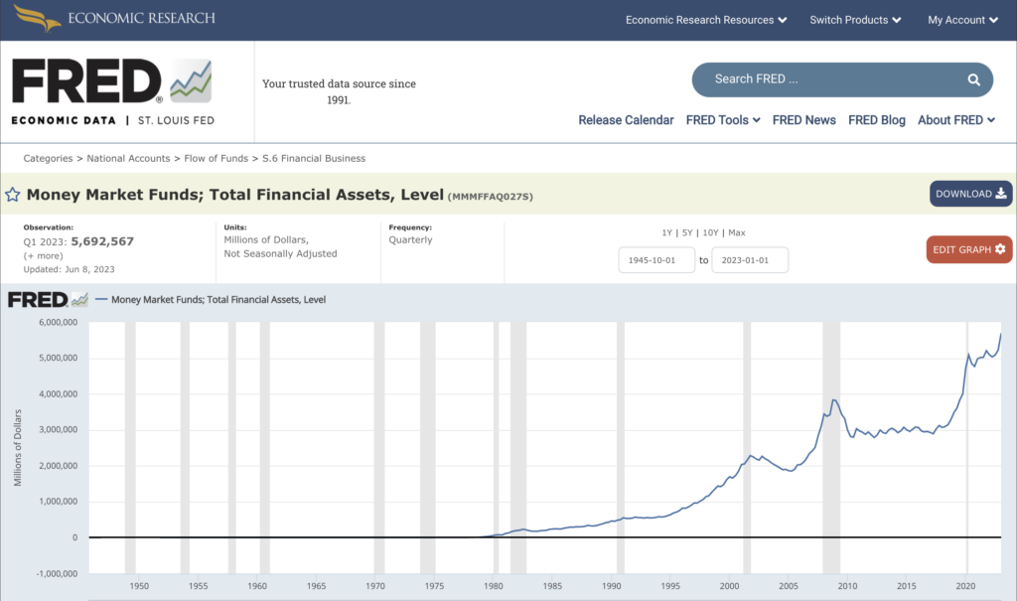Show more observations via (+ more) link
This screenshot has width=1017, height=601.
point(44,255)
